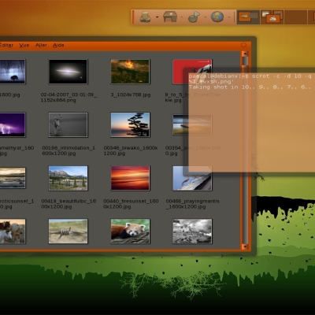Click file name 00440_firesunset_1600x1200.jpg
The width and height of the screenshot is (315, 315).
click(131, 204)
